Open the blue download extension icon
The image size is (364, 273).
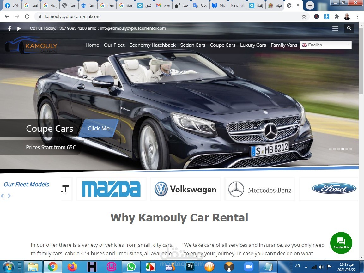click(327, 16)
